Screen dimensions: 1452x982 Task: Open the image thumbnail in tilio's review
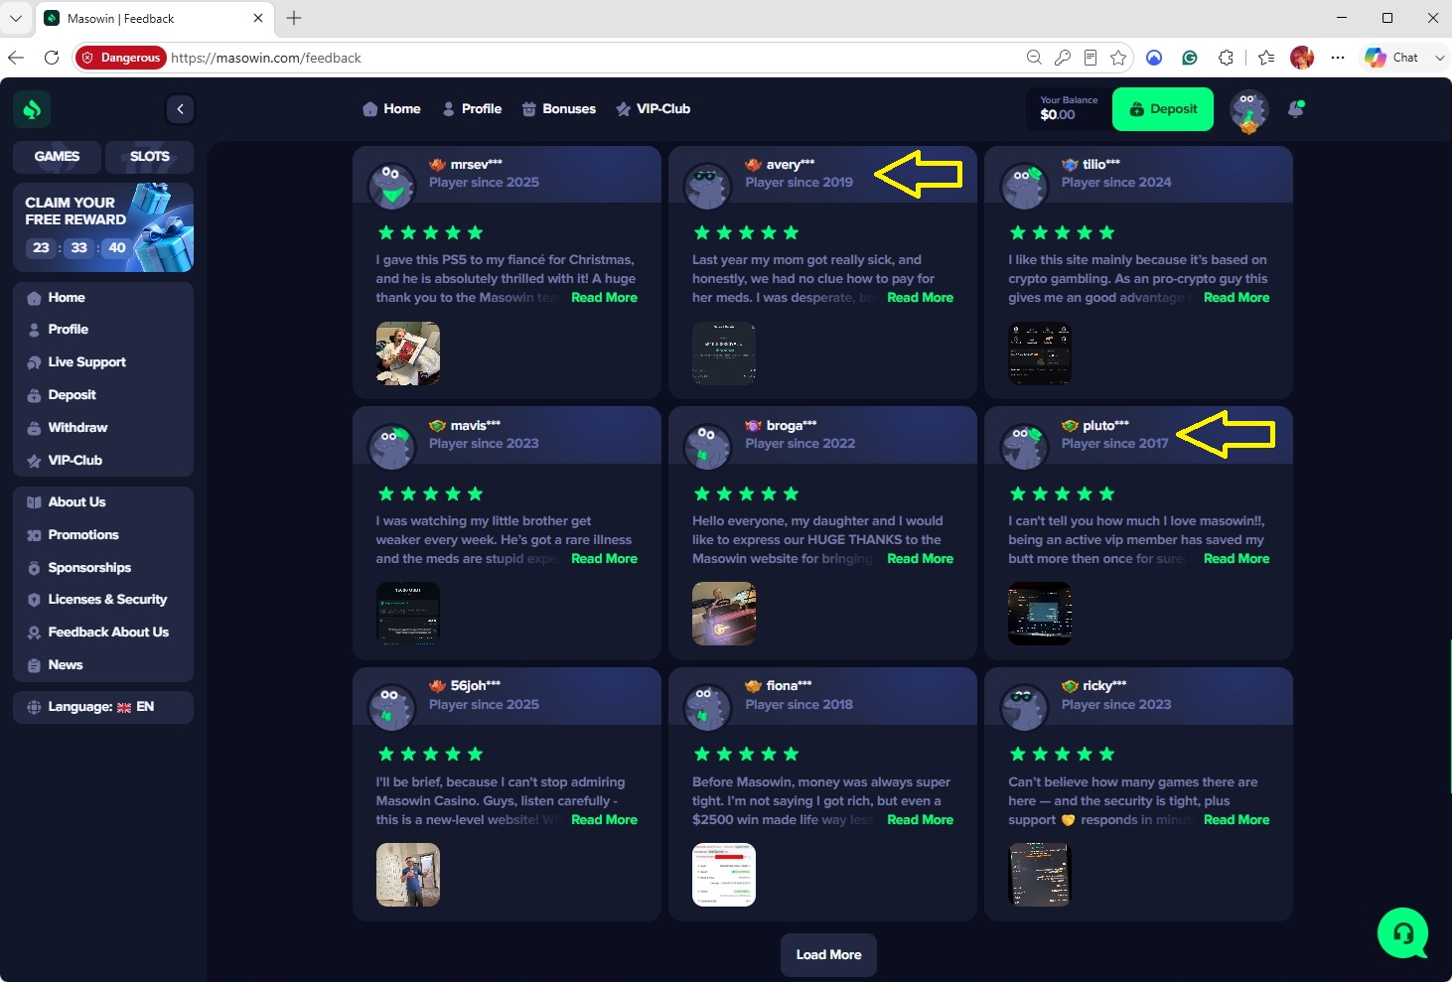1040,353
